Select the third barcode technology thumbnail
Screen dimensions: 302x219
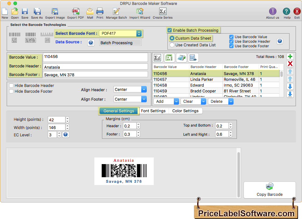coord(47,38)
